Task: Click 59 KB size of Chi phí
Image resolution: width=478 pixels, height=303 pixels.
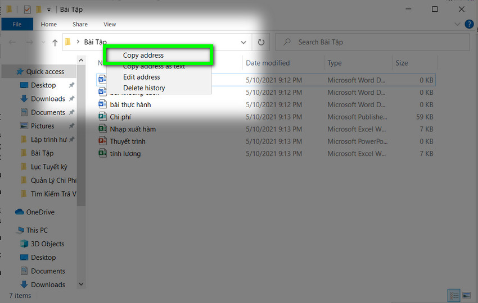Action: [x=425, y=117]
